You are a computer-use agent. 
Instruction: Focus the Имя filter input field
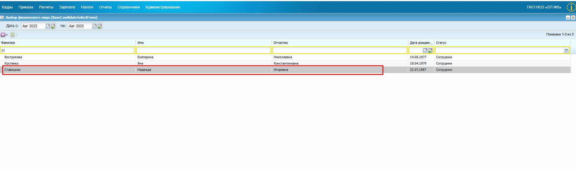click(204, 50)
